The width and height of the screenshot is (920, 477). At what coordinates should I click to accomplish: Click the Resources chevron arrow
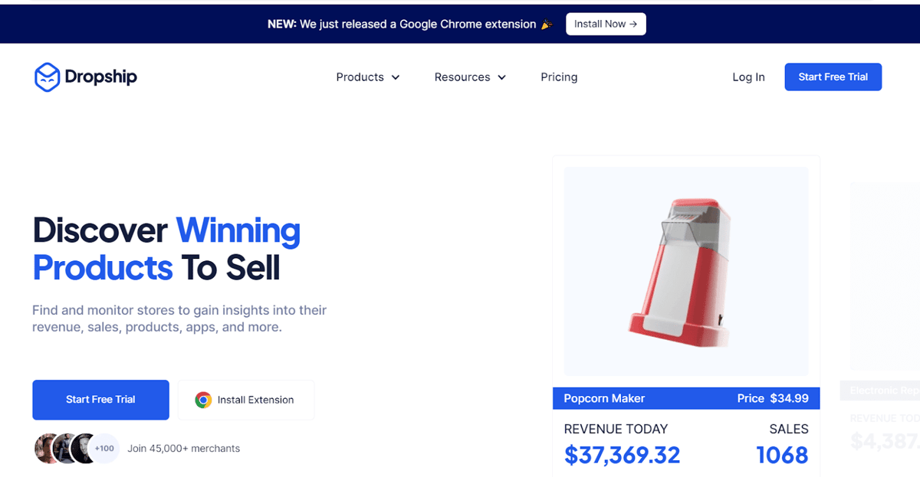click(x=501, y=77)
